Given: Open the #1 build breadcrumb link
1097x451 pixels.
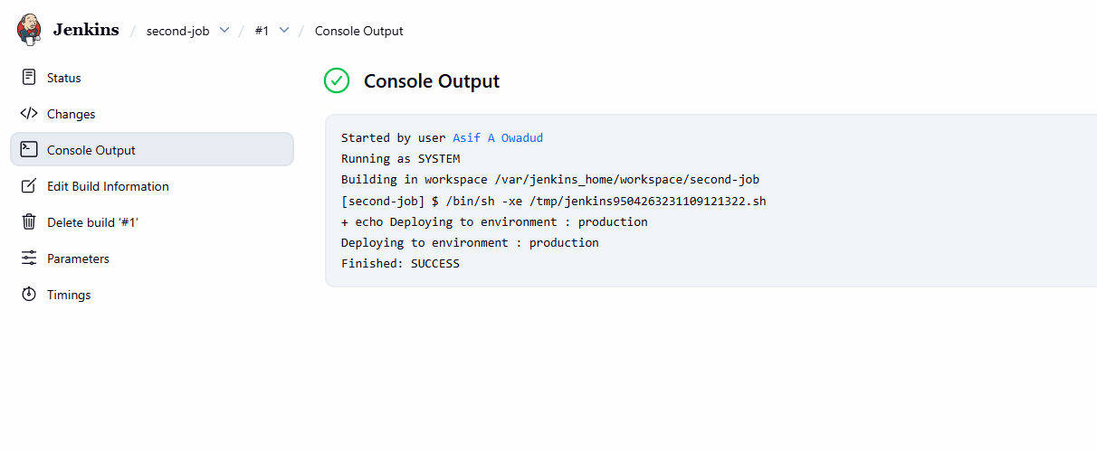Looking at the screenshot, I should pos(262,31).
